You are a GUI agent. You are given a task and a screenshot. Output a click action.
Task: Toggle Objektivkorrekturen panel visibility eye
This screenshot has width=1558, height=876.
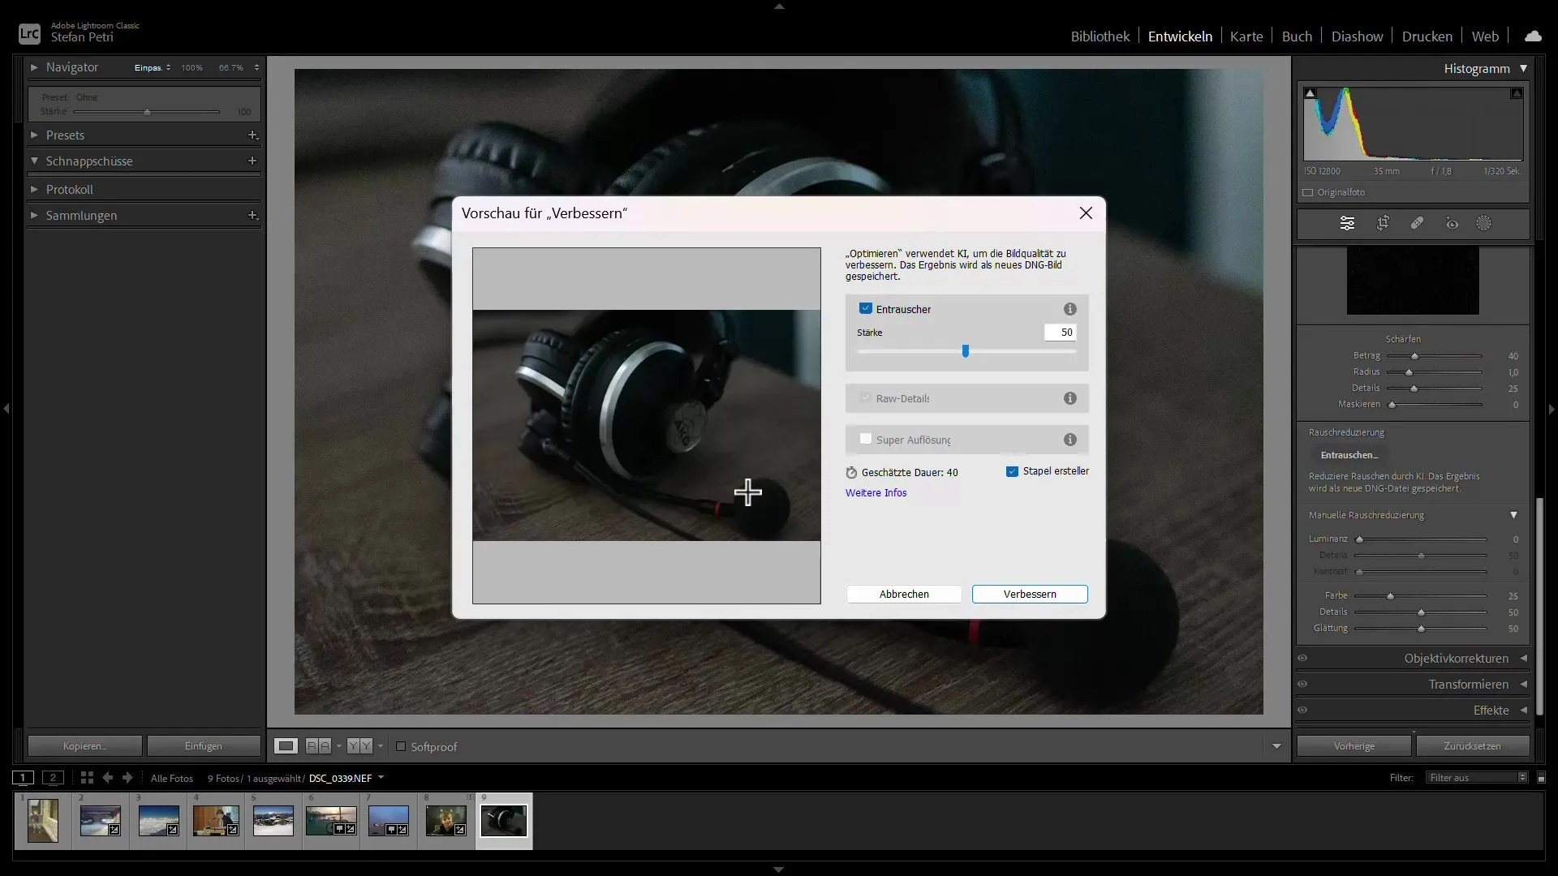1302,659
